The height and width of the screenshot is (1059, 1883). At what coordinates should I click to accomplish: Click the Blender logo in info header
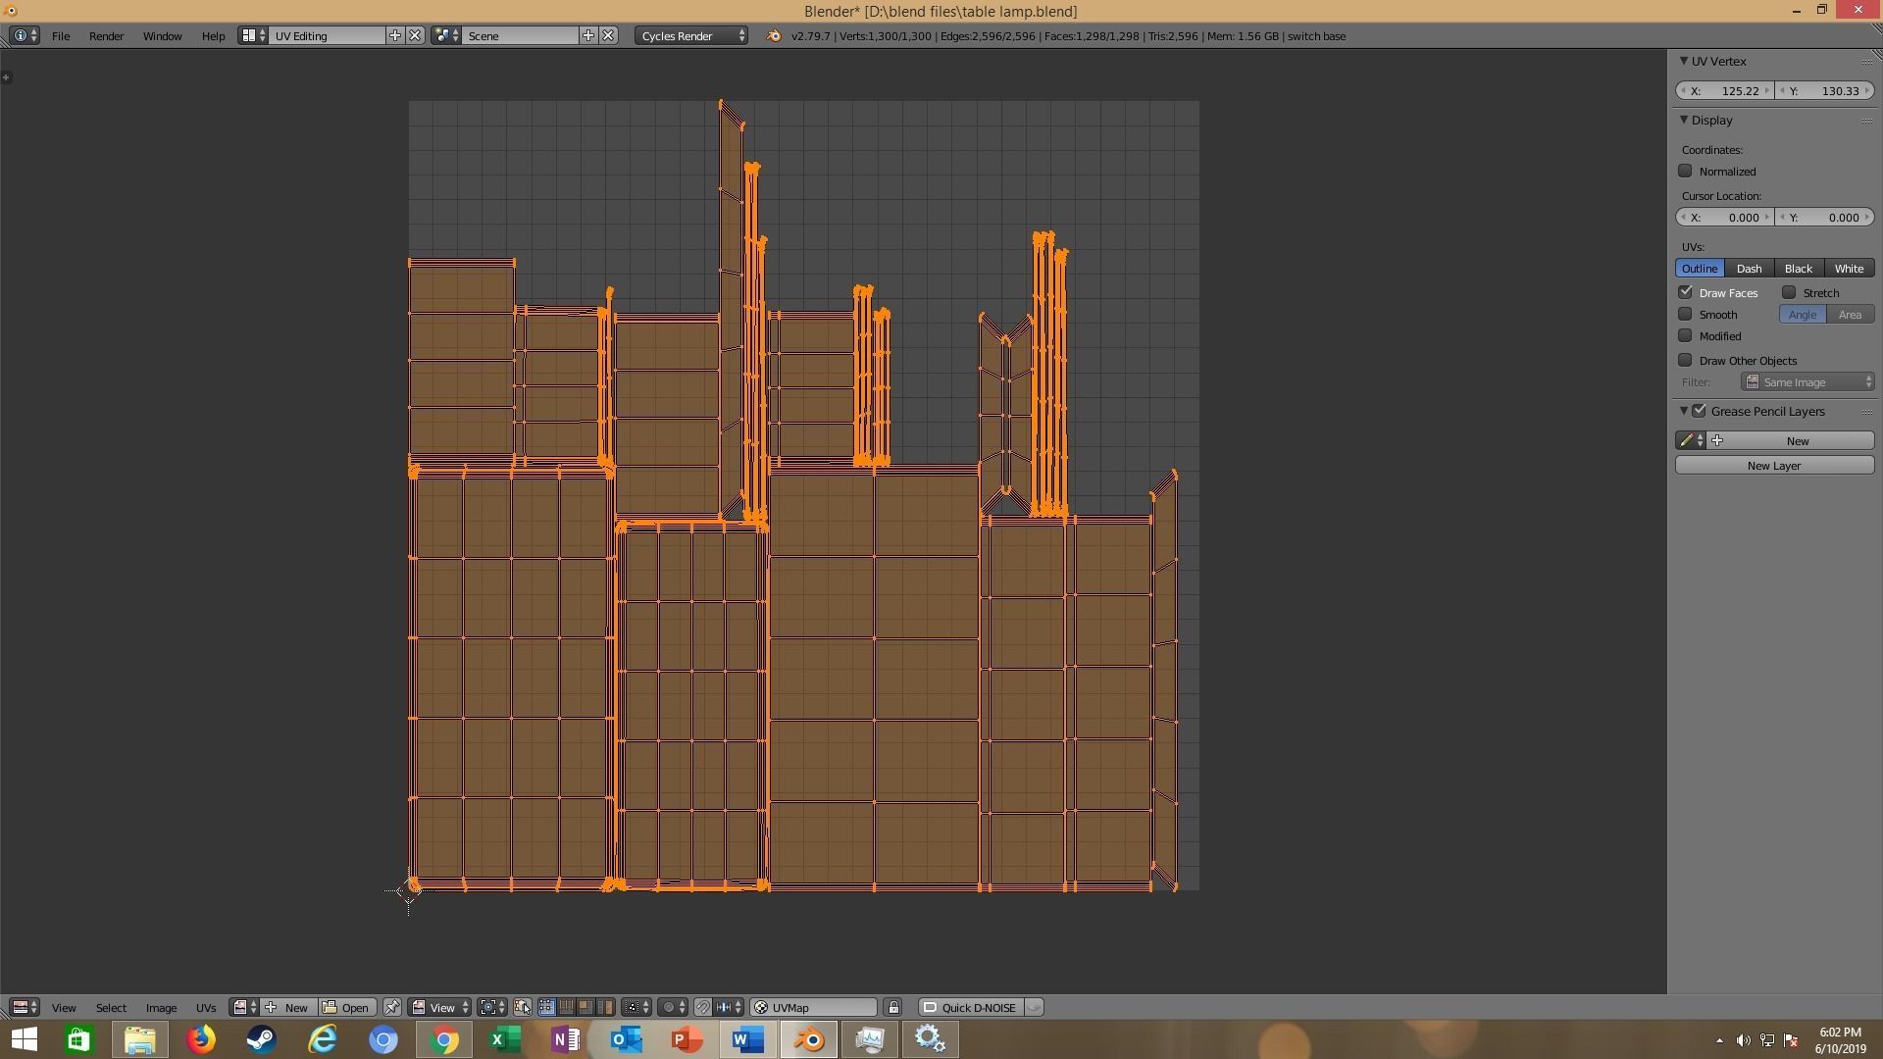773,35
